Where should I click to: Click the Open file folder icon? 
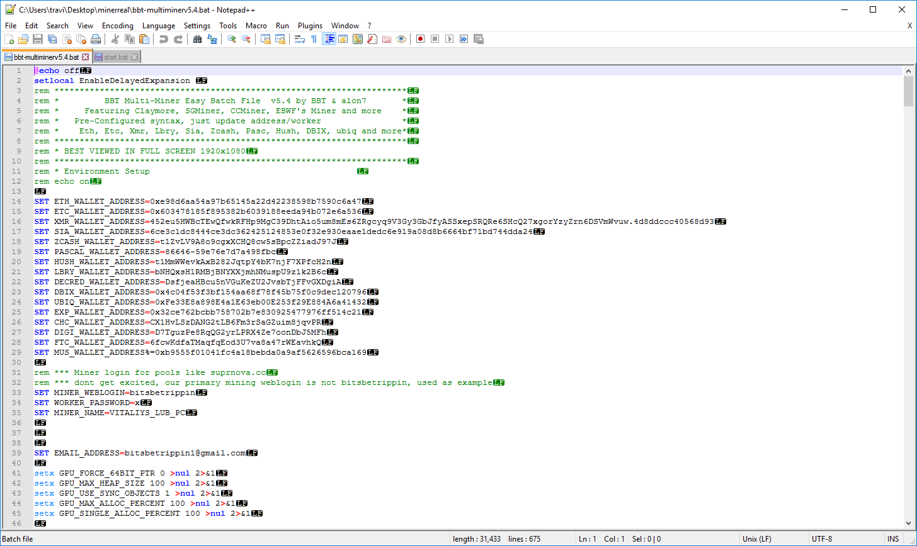(x=23, y=39)
